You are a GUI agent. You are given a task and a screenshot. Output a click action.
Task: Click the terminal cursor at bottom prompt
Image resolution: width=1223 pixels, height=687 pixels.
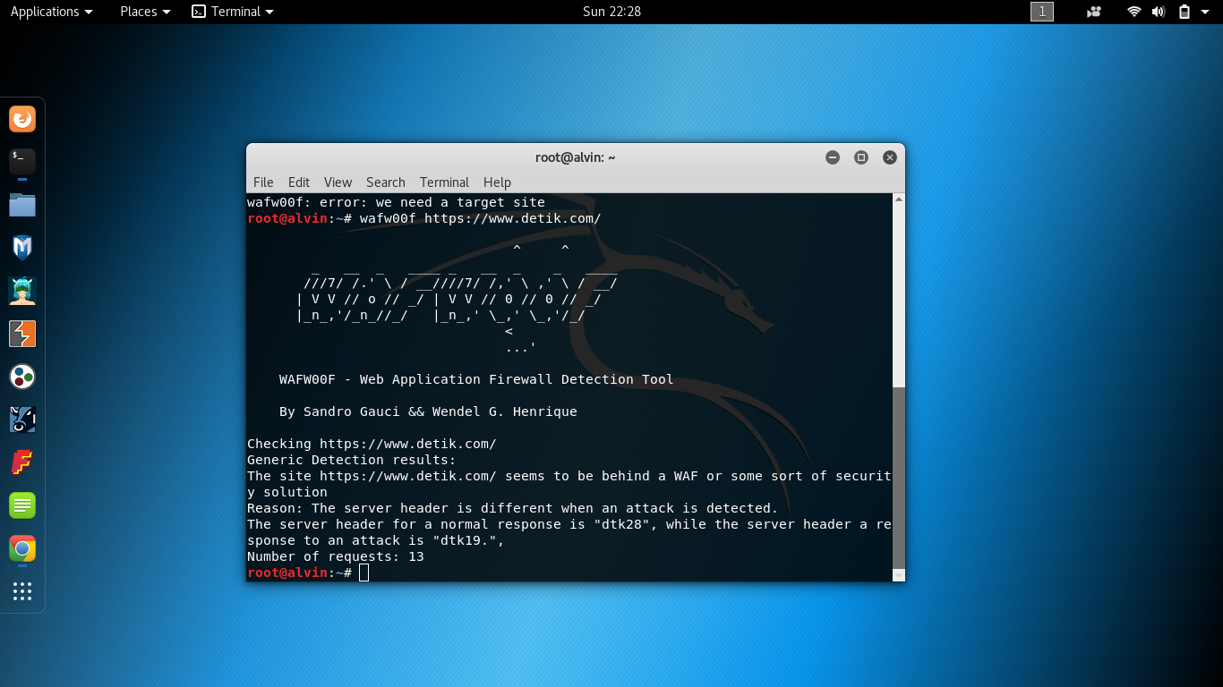363,572
